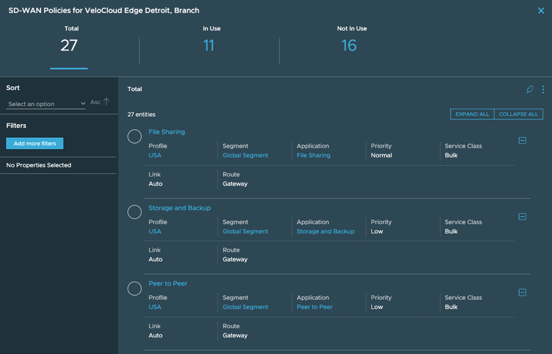Viewport: 552px width, 354px height.
Task: Select the Total tab showing 27
Action: coord(69,41)
